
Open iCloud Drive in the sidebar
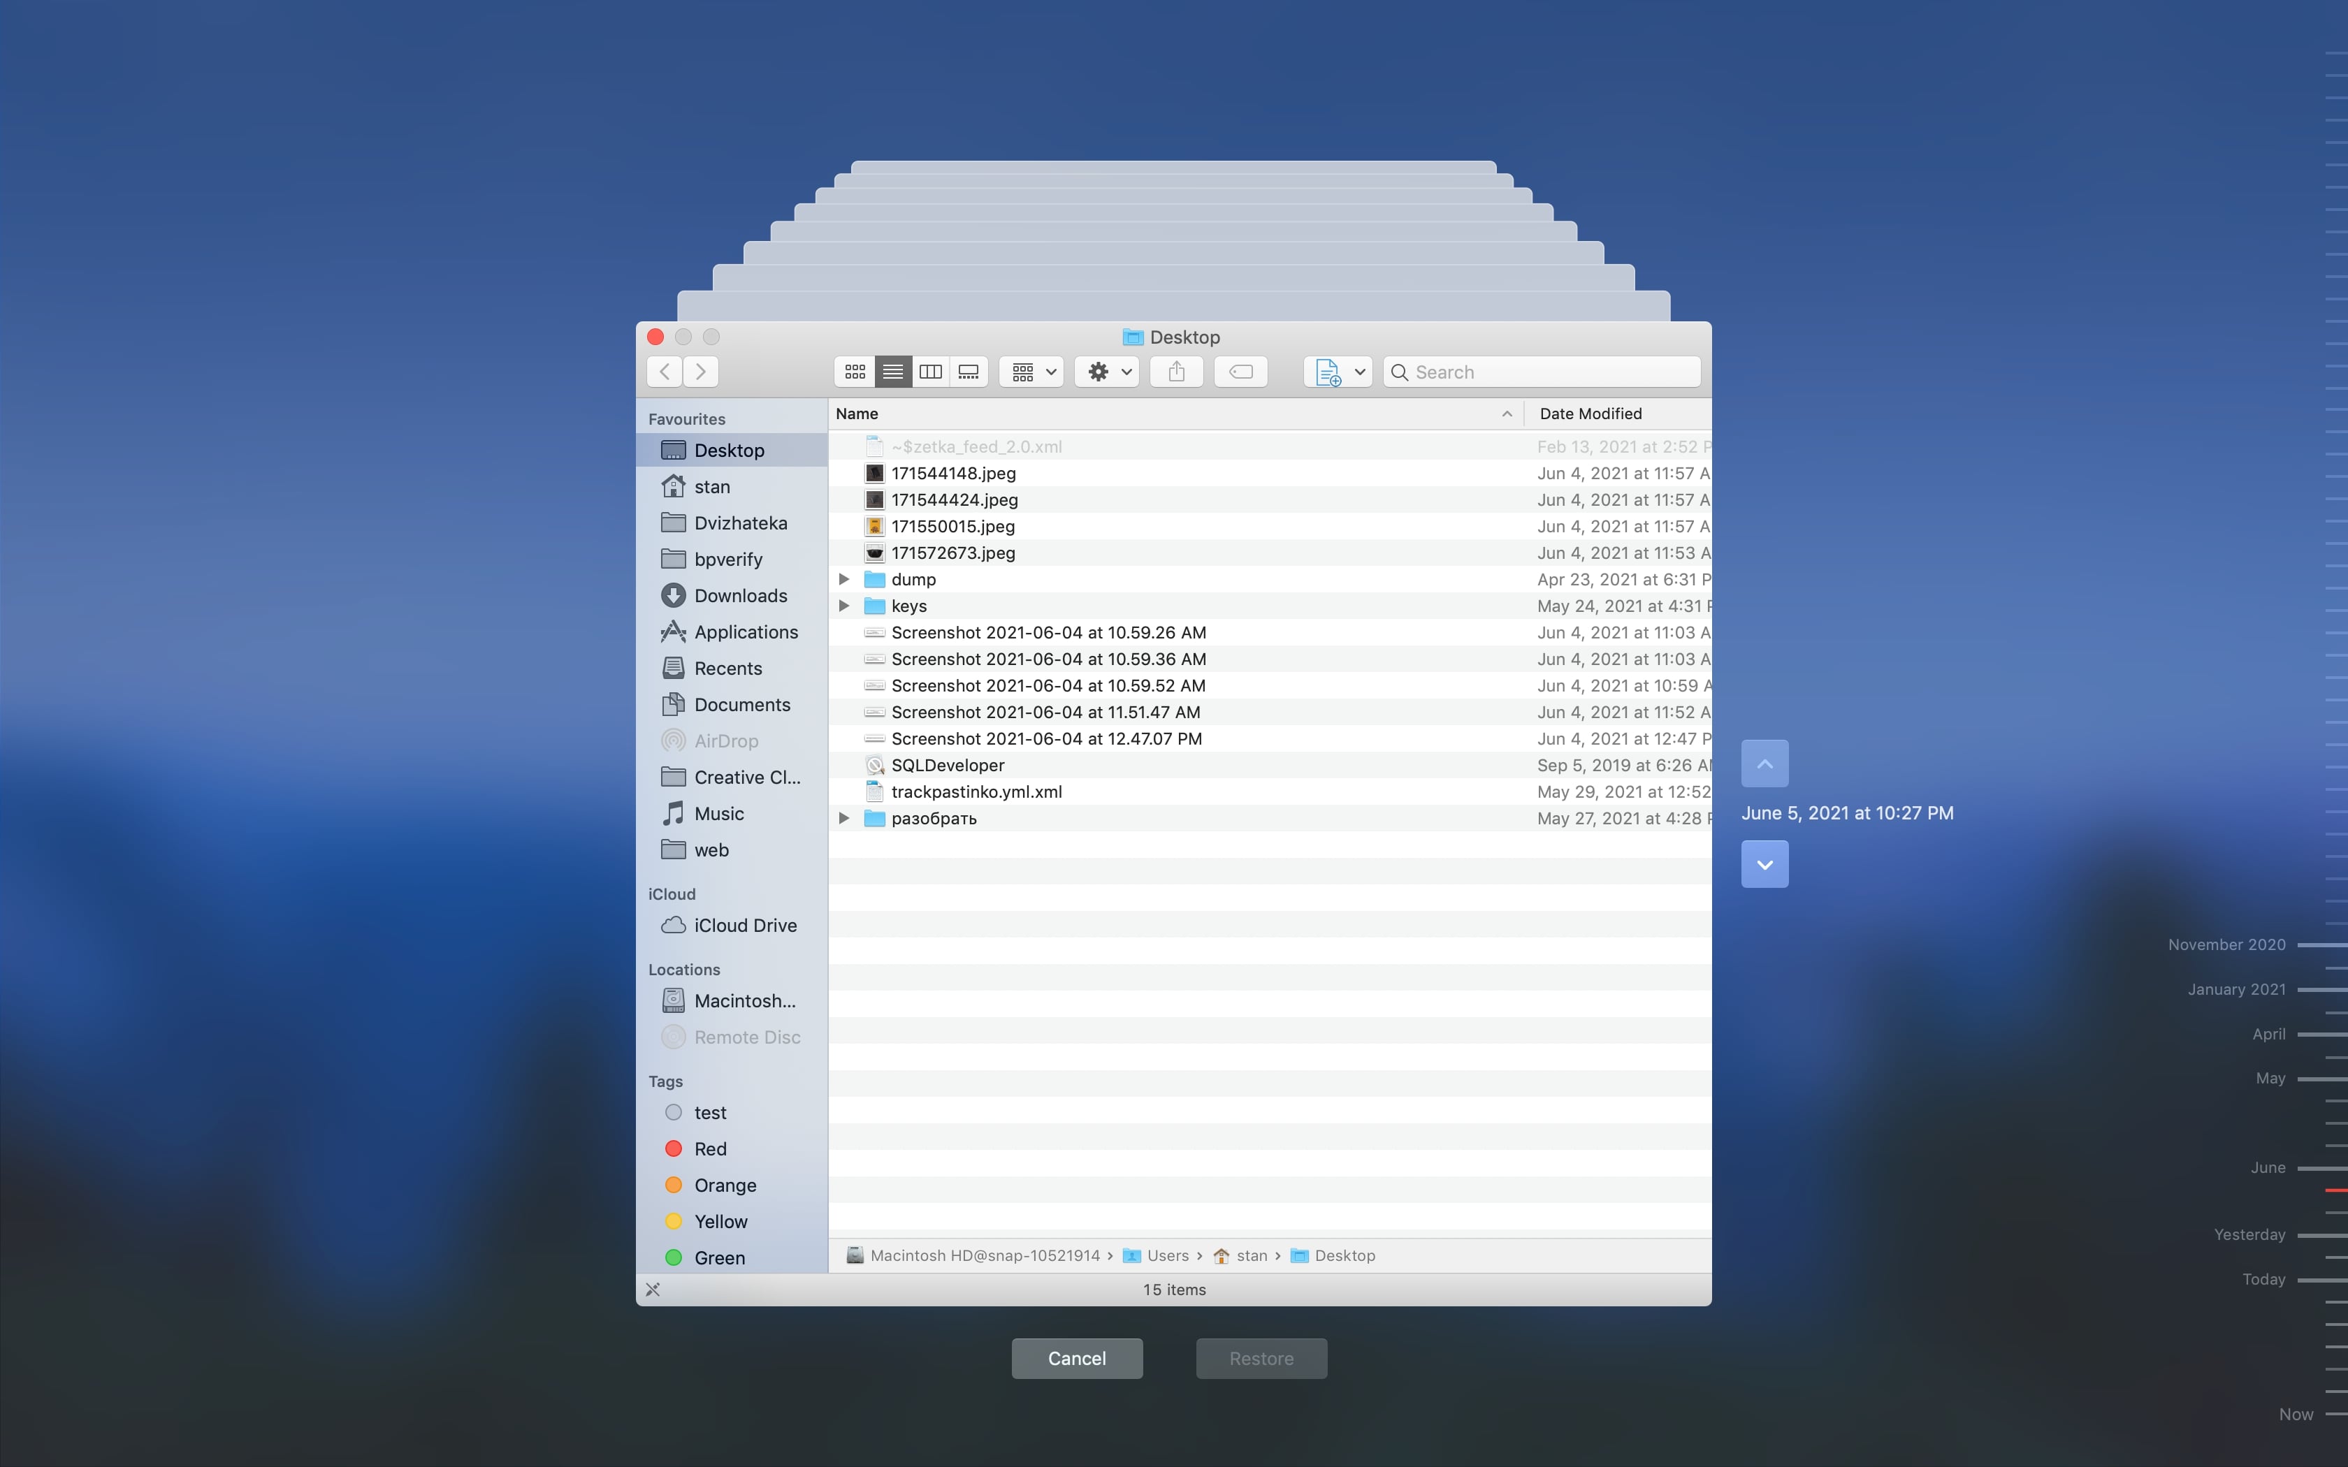732,926
